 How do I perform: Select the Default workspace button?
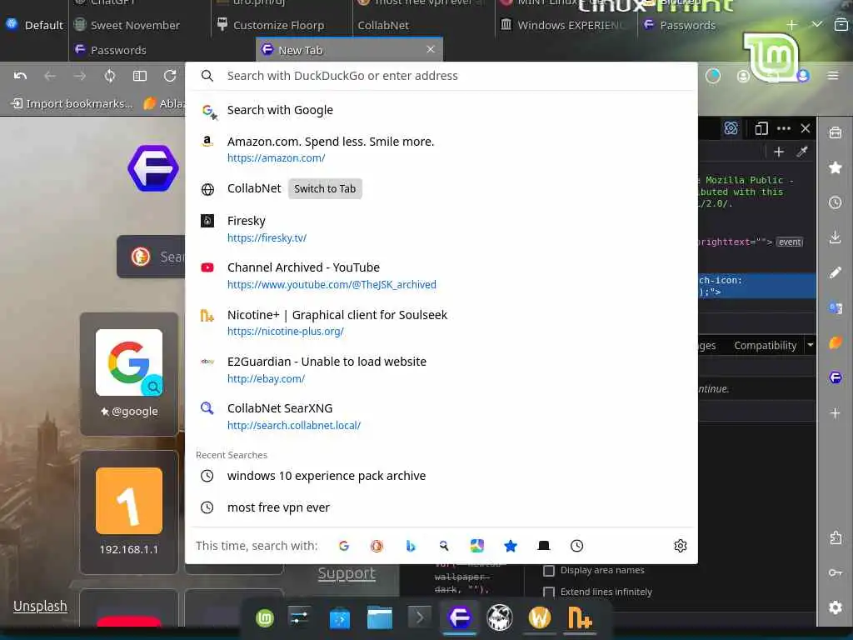point(34,25)
